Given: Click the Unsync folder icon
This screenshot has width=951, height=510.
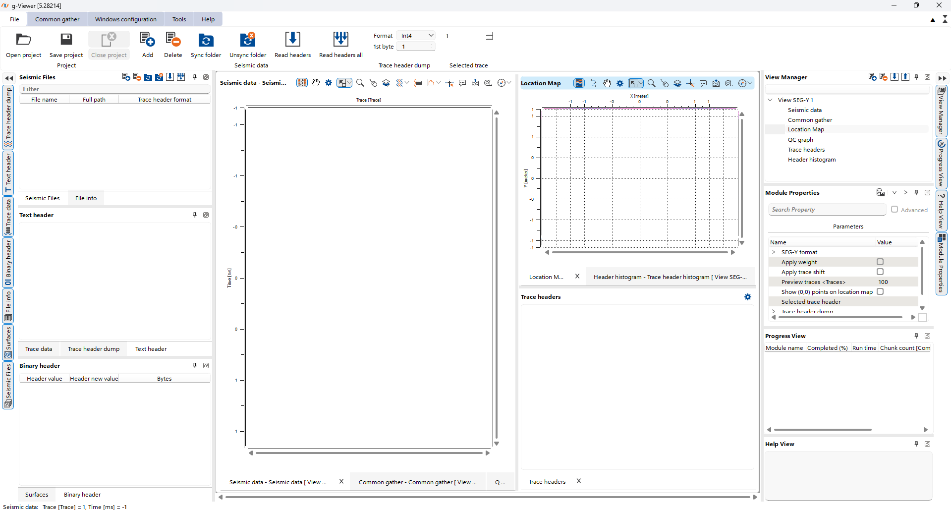Looking at the screenshot, I should pyautogui.click(x=247, y=40).
